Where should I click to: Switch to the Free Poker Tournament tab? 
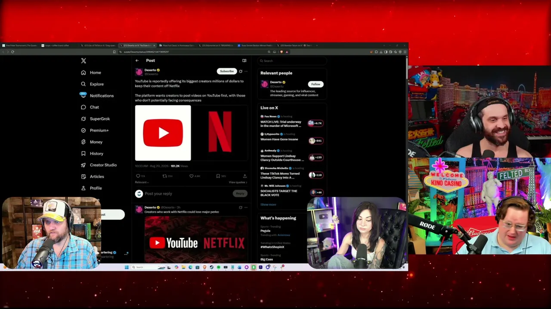[20, 45]
